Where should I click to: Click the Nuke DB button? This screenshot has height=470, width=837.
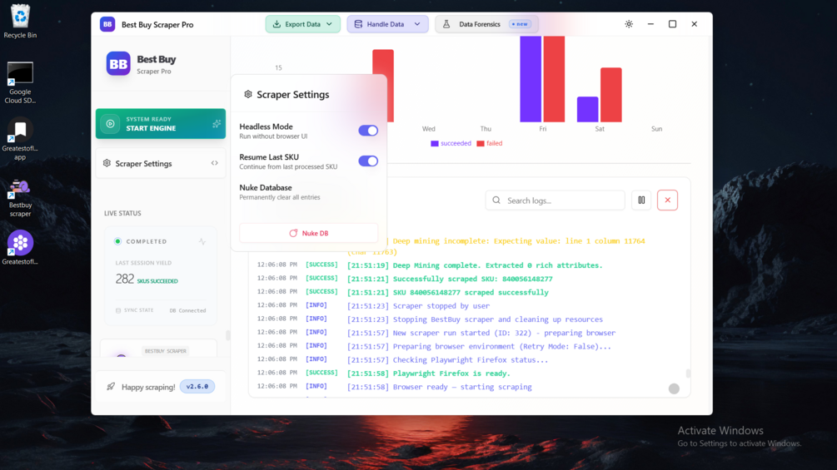click(308, 233)
